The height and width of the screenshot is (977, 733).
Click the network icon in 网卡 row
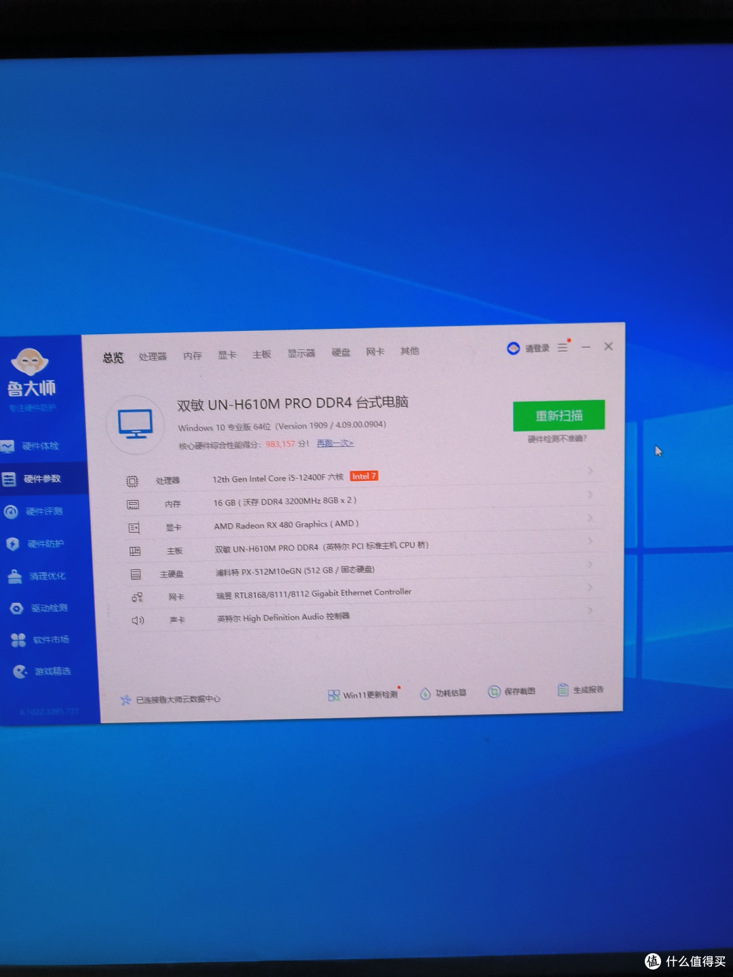pyautogui.click(x=137, y=597)
